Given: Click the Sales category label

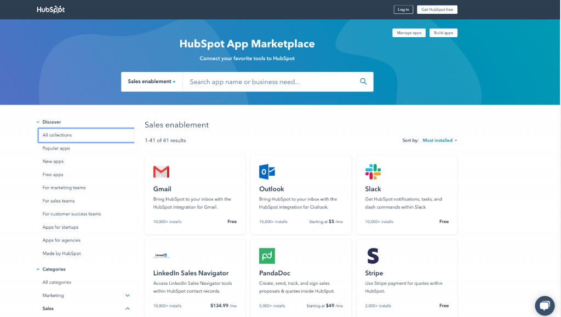Looking at the screenshot, I should 48,308.
